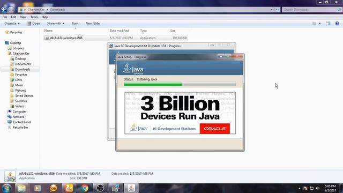Show hidden system tray icons
The height and width of the screenshot is (193, 343).
pyautogui.click(x=299, y=188)
